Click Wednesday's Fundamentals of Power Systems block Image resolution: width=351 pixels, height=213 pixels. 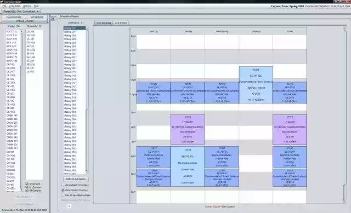(222, 178)
